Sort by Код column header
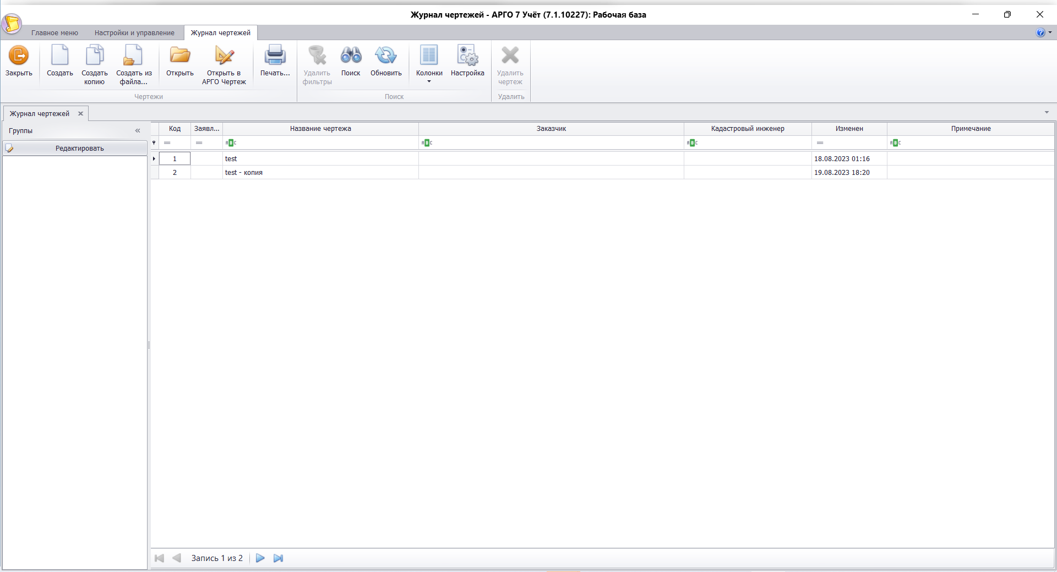The width and height of the screenshot is (1057, 572). [175, 129]
